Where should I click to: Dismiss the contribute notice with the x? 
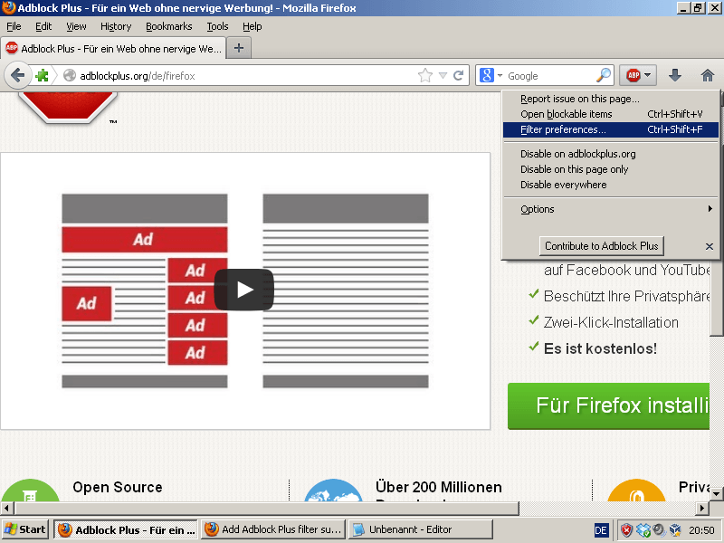click(x=710, y=246)
